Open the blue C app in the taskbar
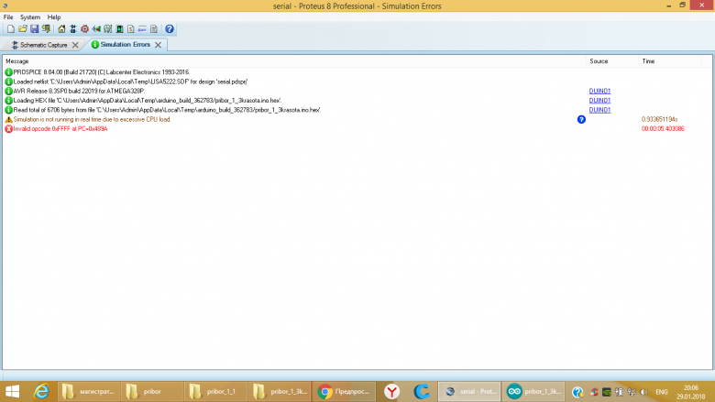The width and height of the screenshot is (715, 402). [x=422, y=392]
